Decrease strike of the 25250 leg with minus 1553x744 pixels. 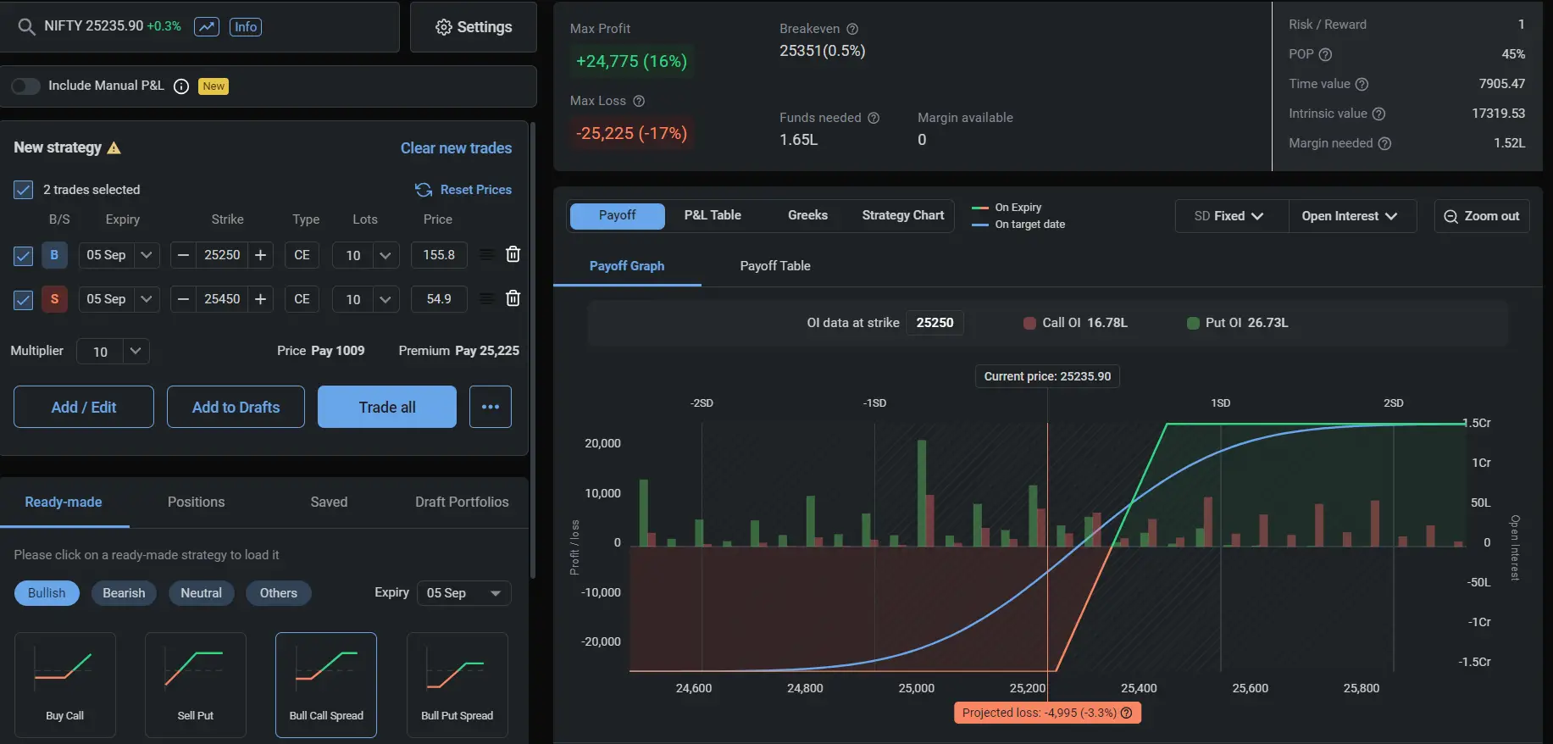pyautogui.click(x=183, y=255)
